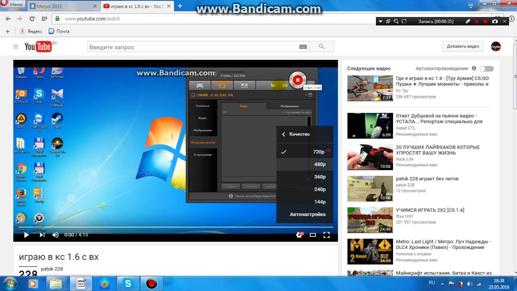The image size is (517, 291).
Task: Click Bandicam window mode icon
Action: click(388, 21)
